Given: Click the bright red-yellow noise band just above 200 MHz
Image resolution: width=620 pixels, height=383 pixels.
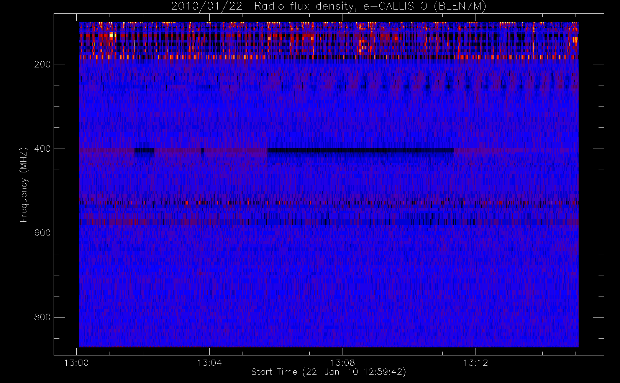Looking at the screenshot, I should 329,57.
